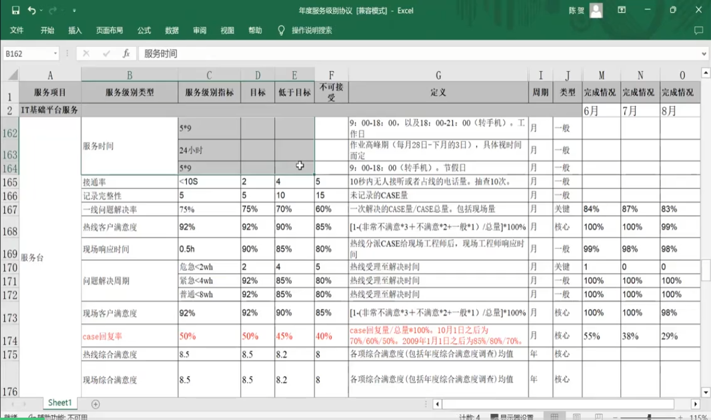Click the Undo arrow icon
The image size is (711, 420).
tap(32, 10)
